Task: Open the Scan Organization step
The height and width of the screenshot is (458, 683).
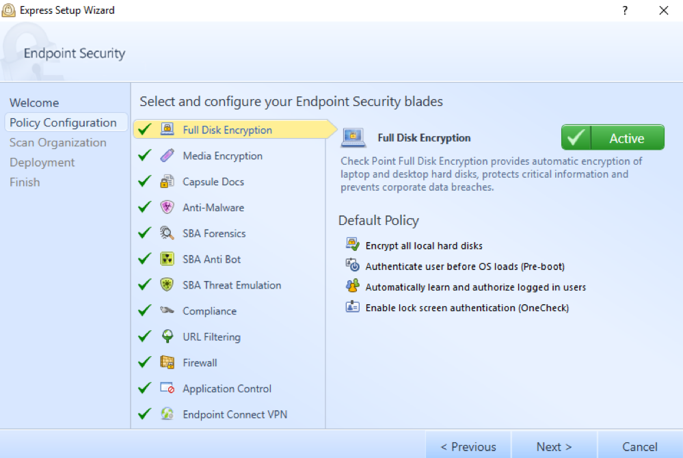Action: click(58, 142)
